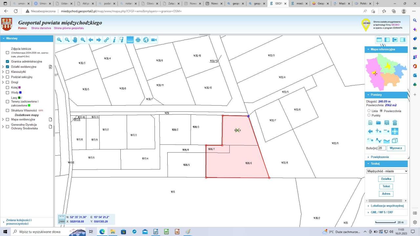Save the measurement with diskette icon
Image resolution: width=420 pixels, height=236 pixels.
[x=387, y=123]
